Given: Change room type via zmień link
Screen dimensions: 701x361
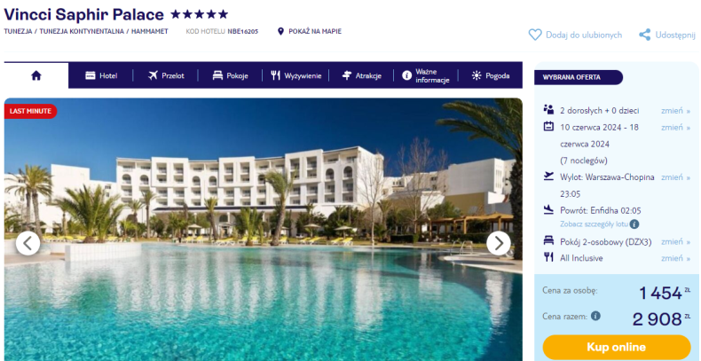Looking at the screenshot, I should pyautogui.click(x=675, y=242).
